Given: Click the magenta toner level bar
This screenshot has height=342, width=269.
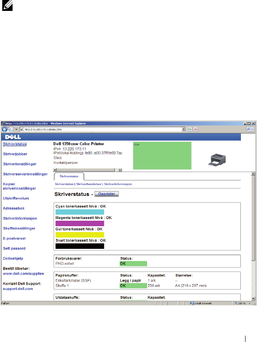Looking at the screenshot, I should 80,223.
